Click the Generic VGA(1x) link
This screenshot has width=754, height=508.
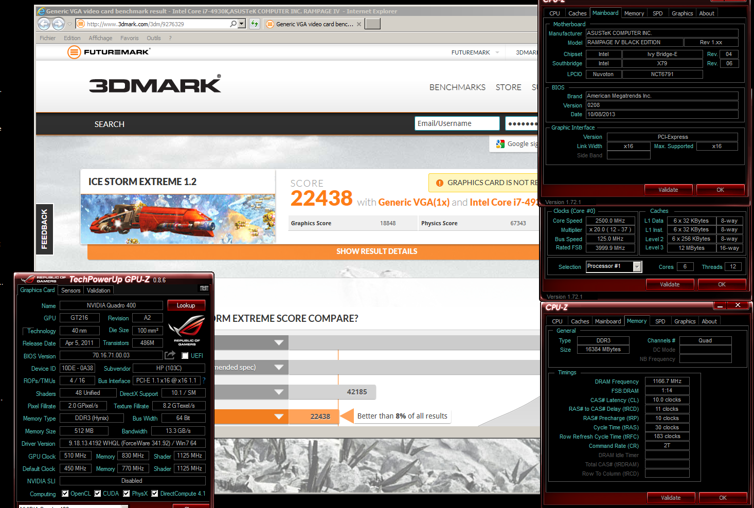pyautogui.click(x=414, y=202)
